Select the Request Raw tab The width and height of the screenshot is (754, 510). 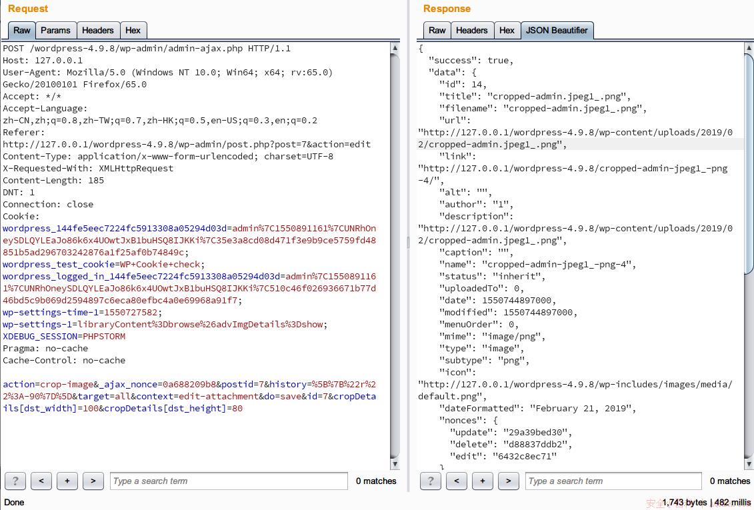21,30
